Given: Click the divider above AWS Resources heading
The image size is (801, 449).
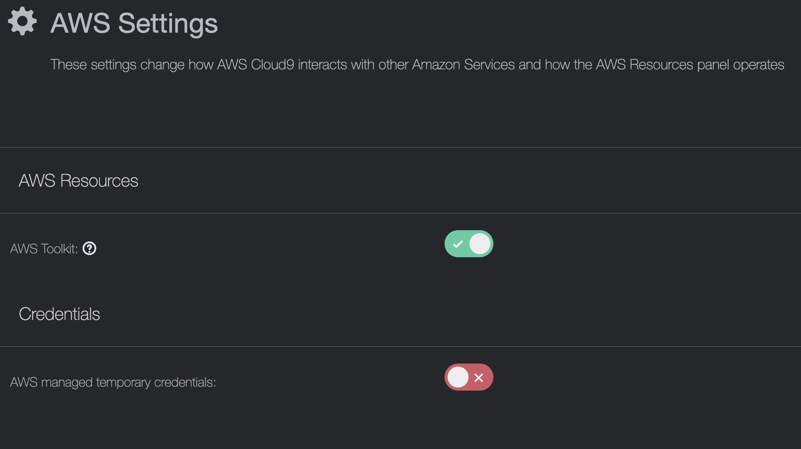Looking at the screenshot, I should click(x=400, y=147).
